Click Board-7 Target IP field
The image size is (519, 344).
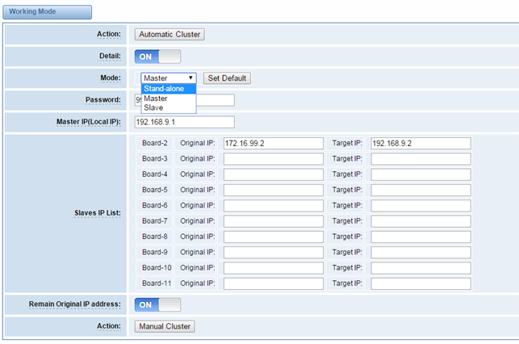pos(421,221)
